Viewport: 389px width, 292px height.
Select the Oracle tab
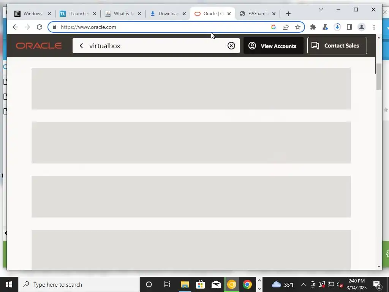click(213, 14)
